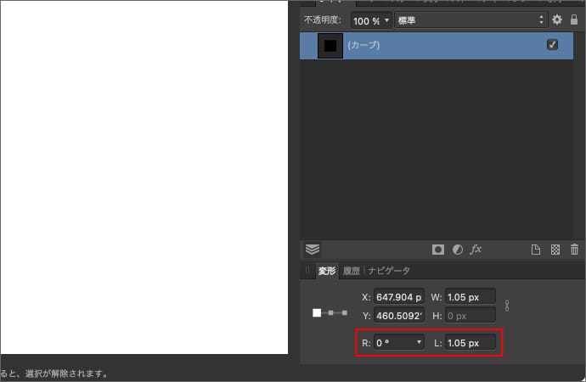The height and width of the screenshot is (382, 586).
Task: Delete the layer with trash icon
Action: (x=574, y=250)
